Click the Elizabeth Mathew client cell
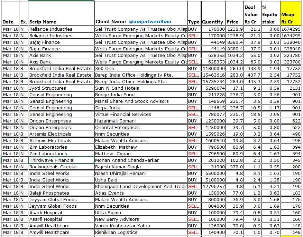This screenshot has width=303, height=237. click(x=141, y=147)
